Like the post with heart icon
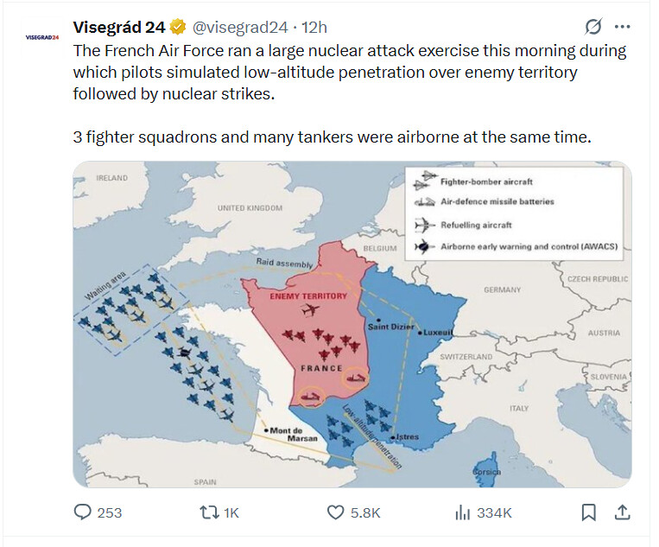This screenshot has height=547, width=659. click(x=335, y=512)
